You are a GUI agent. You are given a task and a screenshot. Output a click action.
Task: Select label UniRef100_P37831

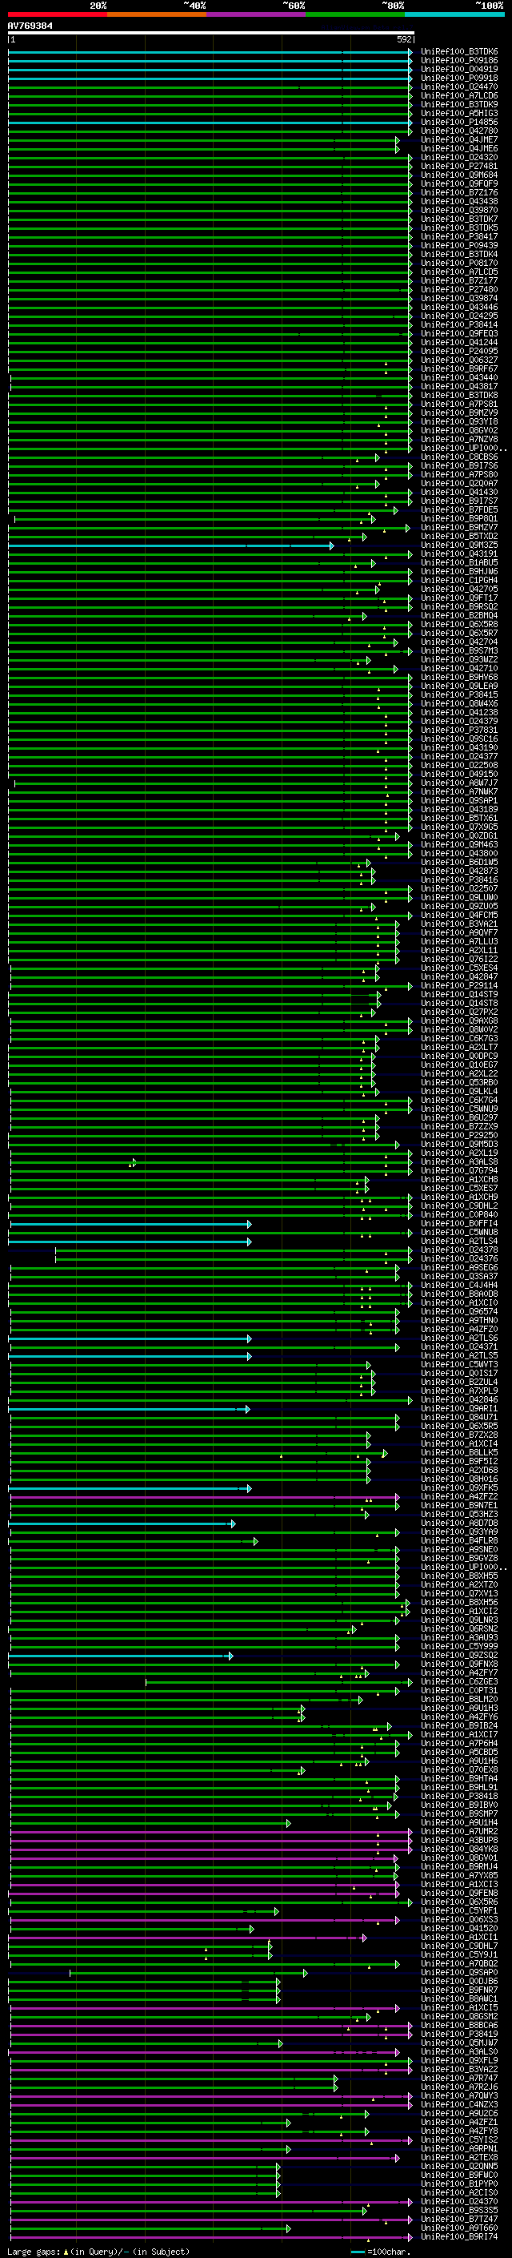point(459,731)
